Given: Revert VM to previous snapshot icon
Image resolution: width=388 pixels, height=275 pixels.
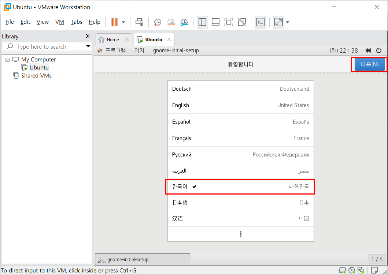Looking at the screenshot, I should (x=171, y=22).
